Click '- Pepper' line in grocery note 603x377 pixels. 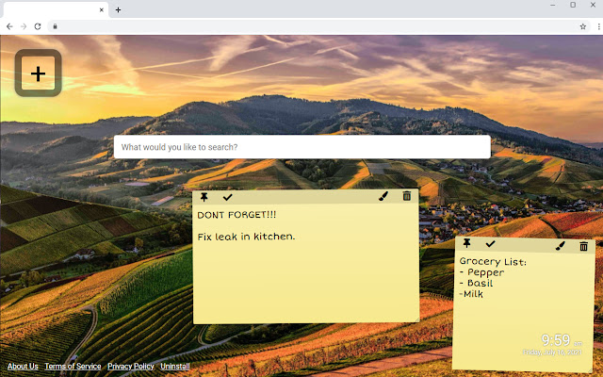click(481, 272)
